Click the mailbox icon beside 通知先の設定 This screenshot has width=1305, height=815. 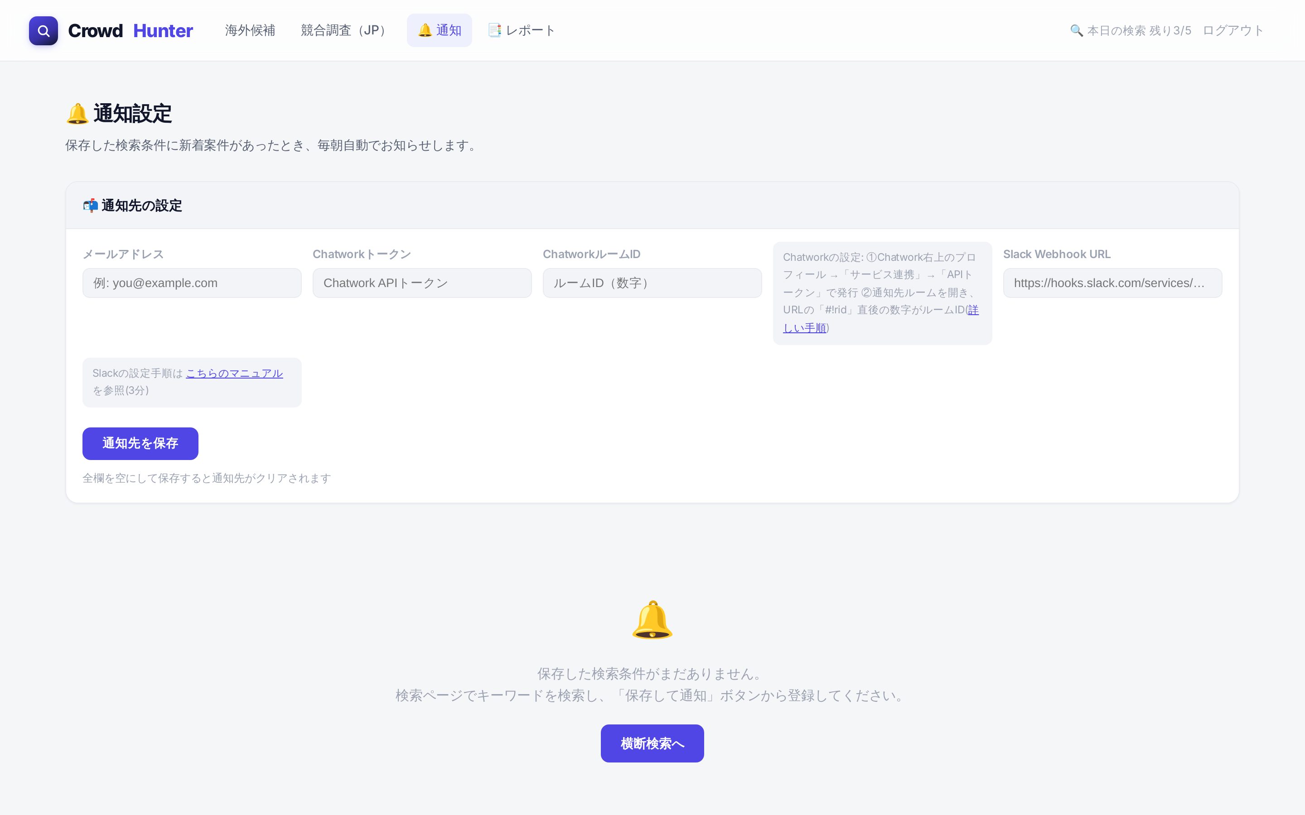[90, 206]
